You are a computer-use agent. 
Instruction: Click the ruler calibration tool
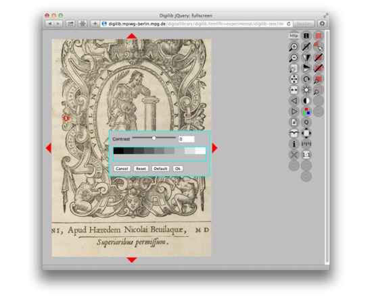point(306,144)
